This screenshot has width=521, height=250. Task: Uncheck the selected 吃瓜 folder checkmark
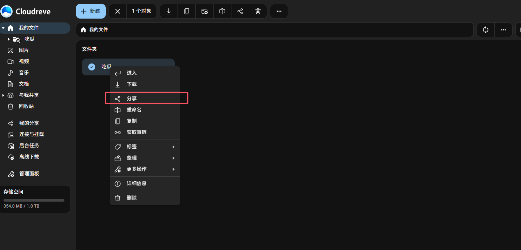(x=92, y=67)
